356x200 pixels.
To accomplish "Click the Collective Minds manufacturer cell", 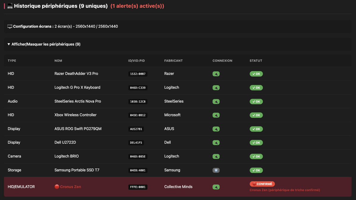I will coord(178,187).
